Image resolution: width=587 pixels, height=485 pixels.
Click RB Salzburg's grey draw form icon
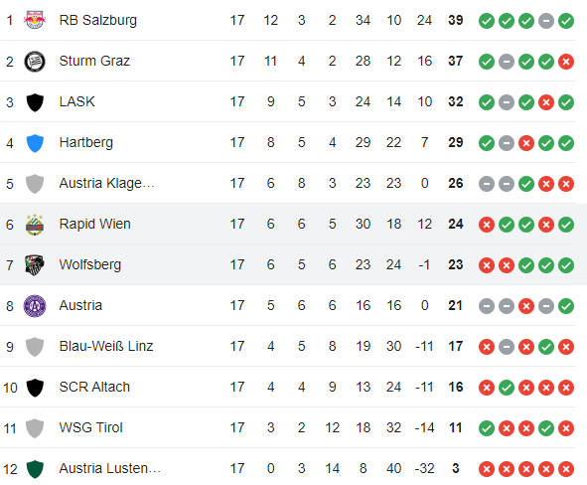pos(546,21)
